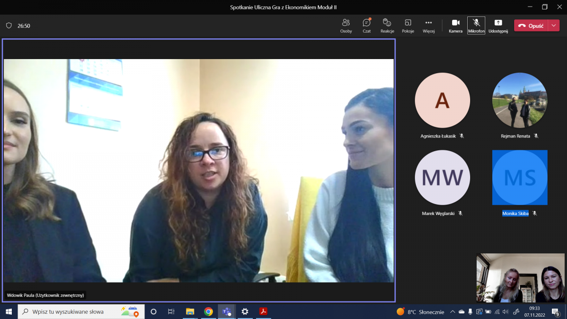Image resolution: width=567 pixels, height=319 pixels.
Task: Toggle the Kamera camera on or off
Action: [455, 26]
